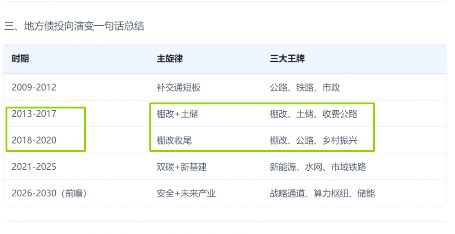Select the 2009-2012 period cell
Screen dimensions: 455x234
click(x=34, y=87)
